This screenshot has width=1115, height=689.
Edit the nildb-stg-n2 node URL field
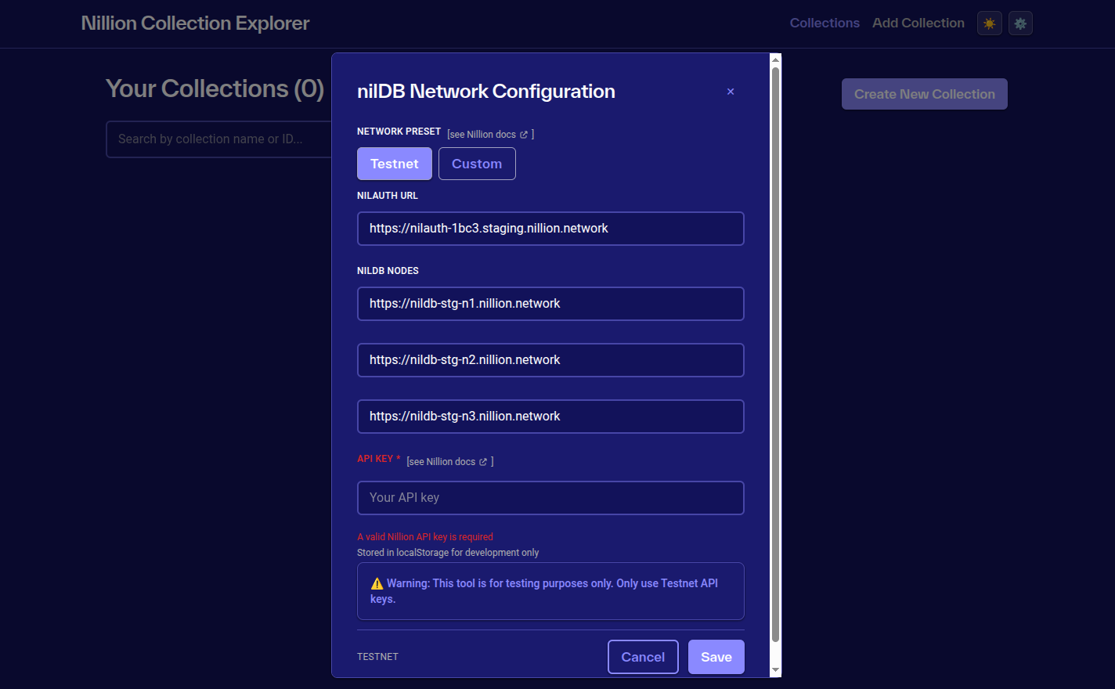(550, 360)
